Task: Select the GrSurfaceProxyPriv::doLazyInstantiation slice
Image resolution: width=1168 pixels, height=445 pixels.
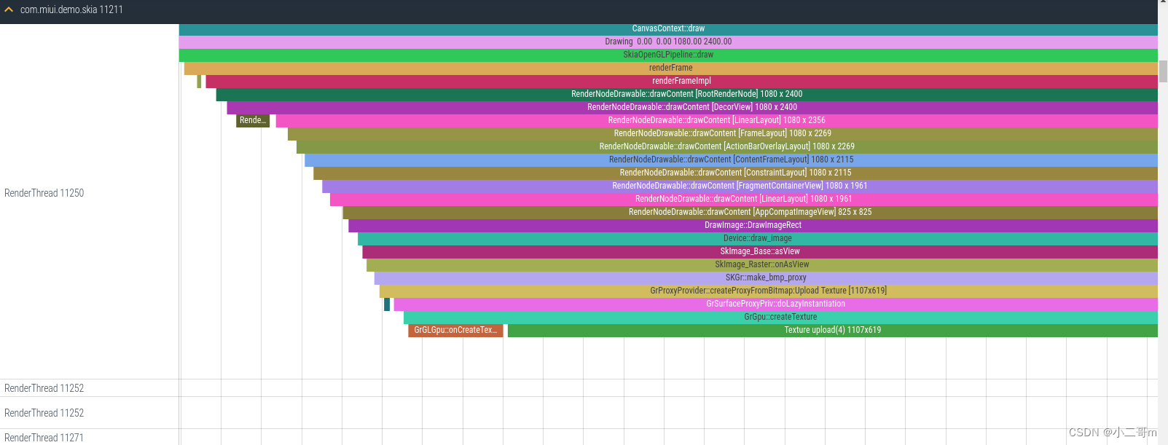Action: click(x=775, y=304)
